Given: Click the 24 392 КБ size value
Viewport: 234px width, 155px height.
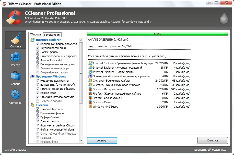Looking at the screenshot, I should click(x=161, y=81).
